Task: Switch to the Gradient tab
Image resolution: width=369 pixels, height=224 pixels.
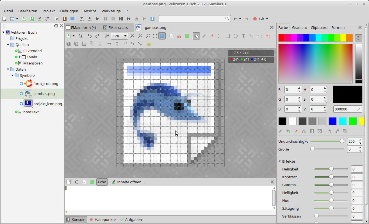Action: (x=299, y=27)
